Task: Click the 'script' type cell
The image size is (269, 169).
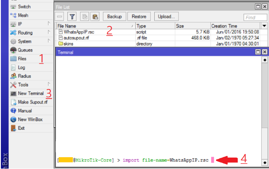Action: pos(141,32)
